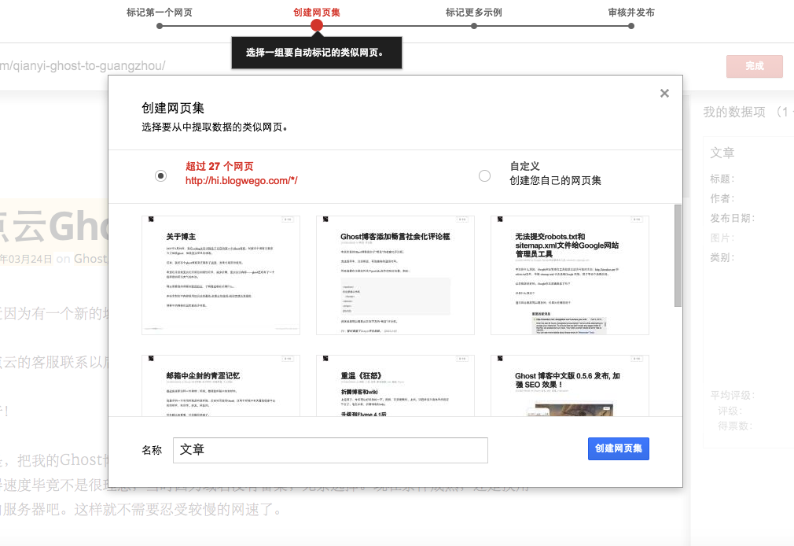
Task: Click the 创建您自己的网页集 description
Action: coord(555,180)
